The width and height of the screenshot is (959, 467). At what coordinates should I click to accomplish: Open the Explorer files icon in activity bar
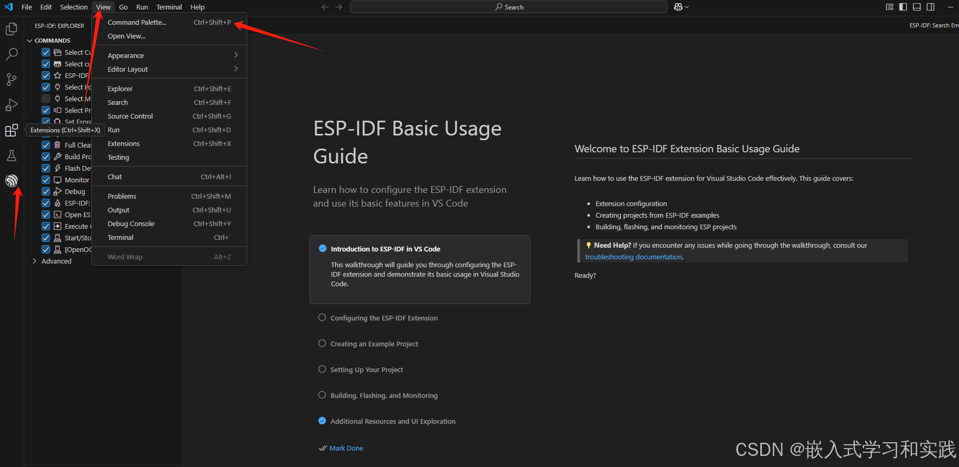pyautogui.click(x=12, y=29)
